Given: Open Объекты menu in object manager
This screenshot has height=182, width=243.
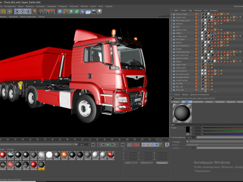Looking at the screenshot, I should 197,10.
